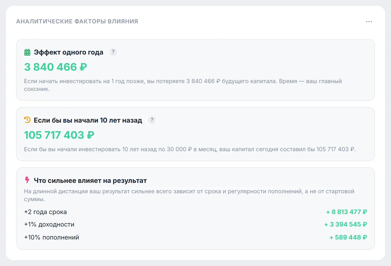This screenshot has height=266, width=391.
Task: Show help for Если бы вы начали 10 лет назад
Action: (x=152, y=120)
